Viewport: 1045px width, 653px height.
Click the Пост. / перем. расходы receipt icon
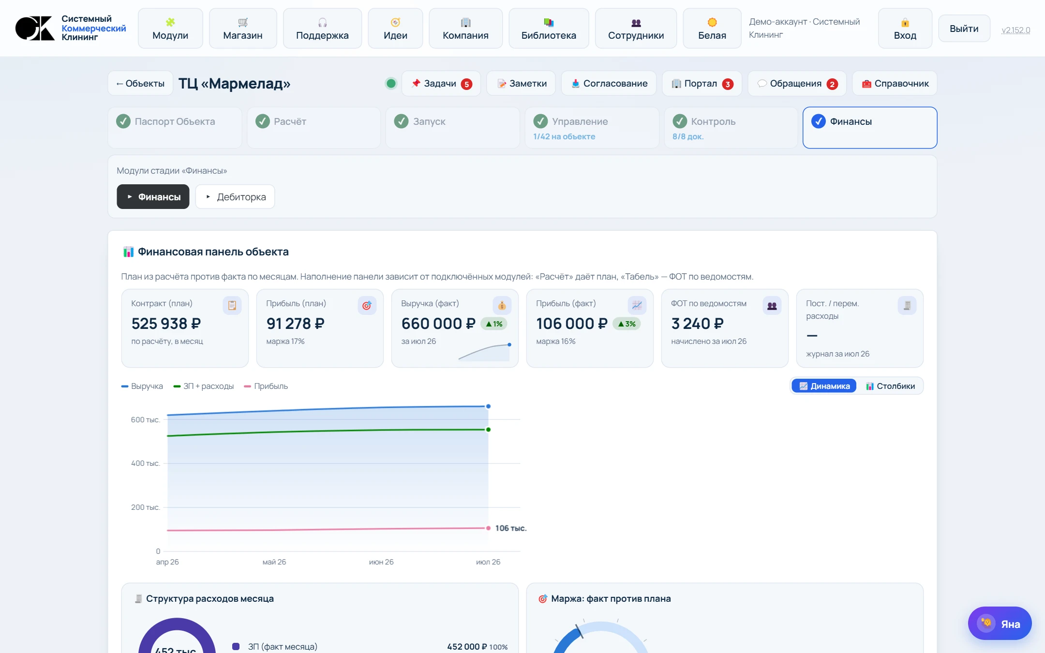point(907,305)
